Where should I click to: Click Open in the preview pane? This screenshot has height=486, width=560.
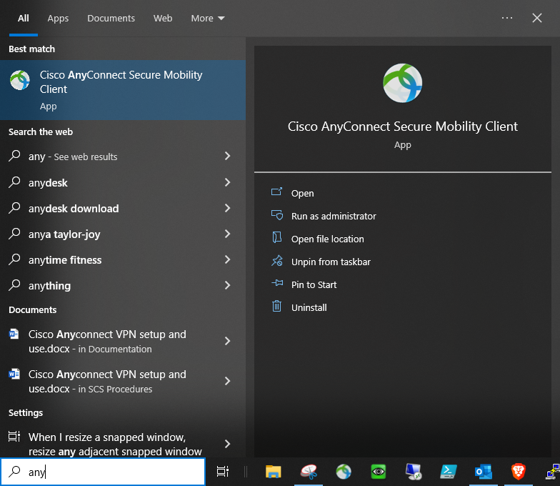[303, 193]
